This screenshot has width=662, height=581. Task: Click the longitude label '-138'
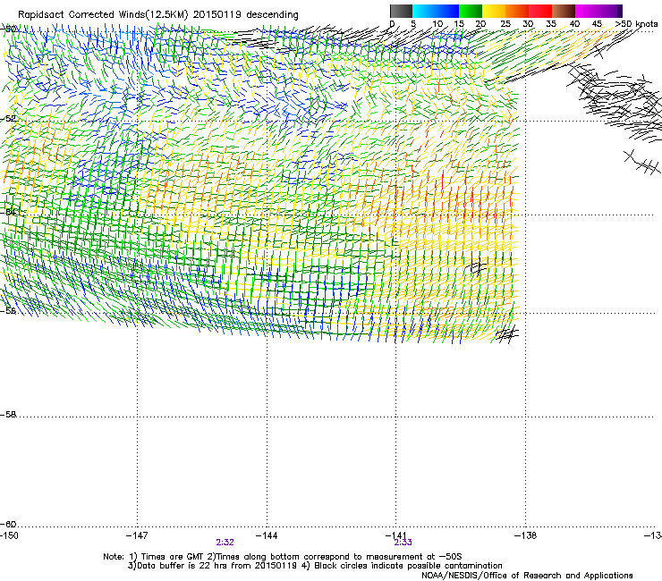click(x=526, y=535)
